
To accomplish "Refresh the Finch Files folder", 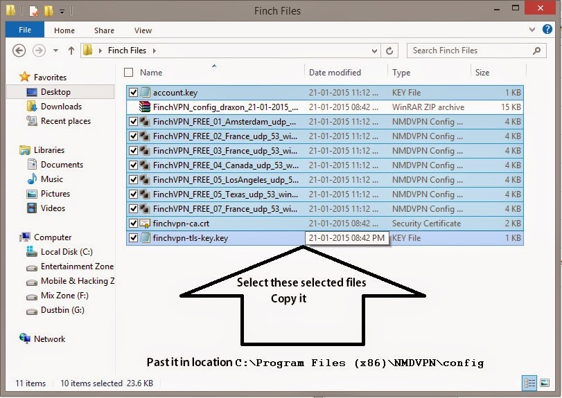I will pos(389,51).
